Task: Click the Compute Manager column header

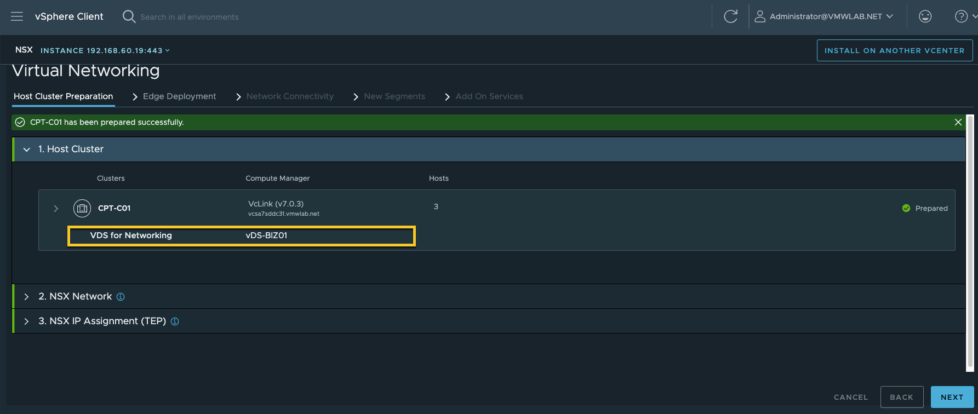Action: 277,179
